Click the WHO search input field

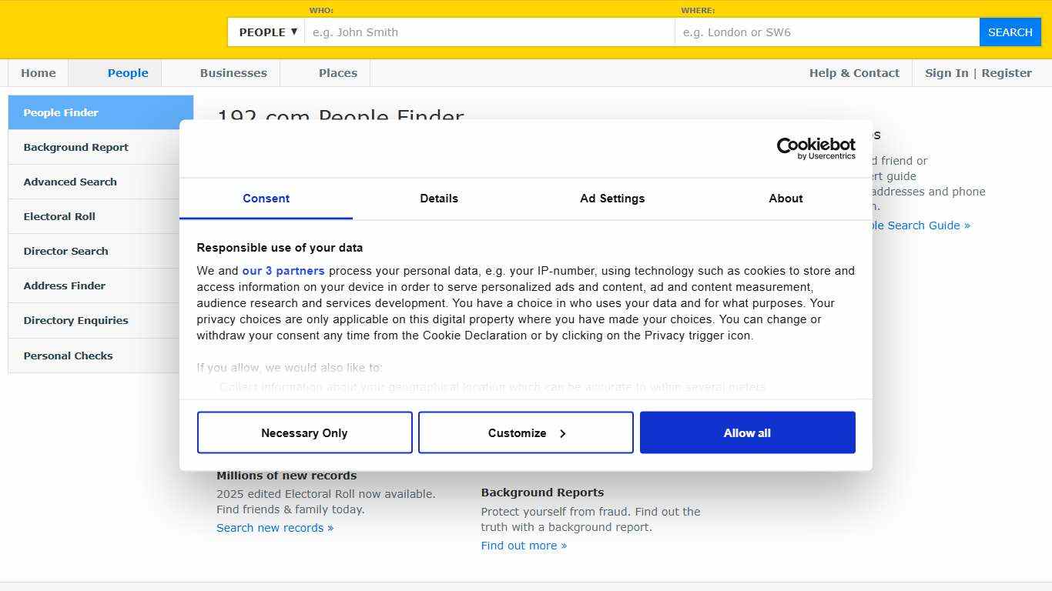point(490,32)
